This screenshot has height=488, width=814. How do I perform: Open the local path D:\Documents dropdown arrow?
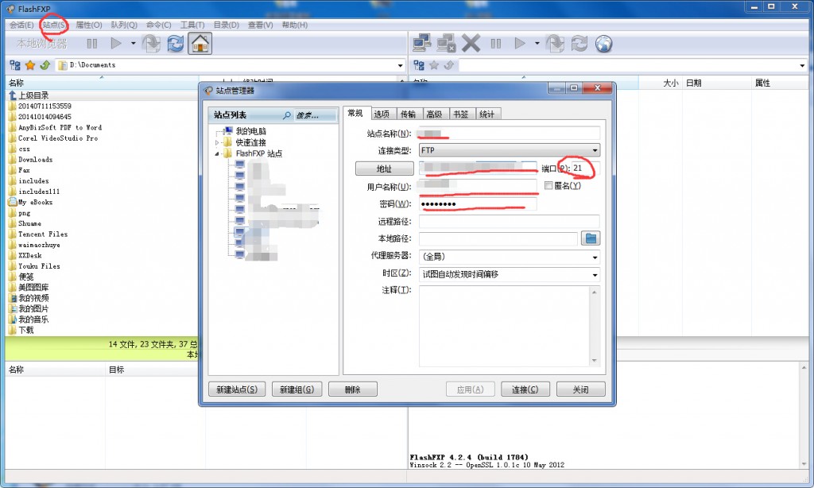[x=401, y=65]
